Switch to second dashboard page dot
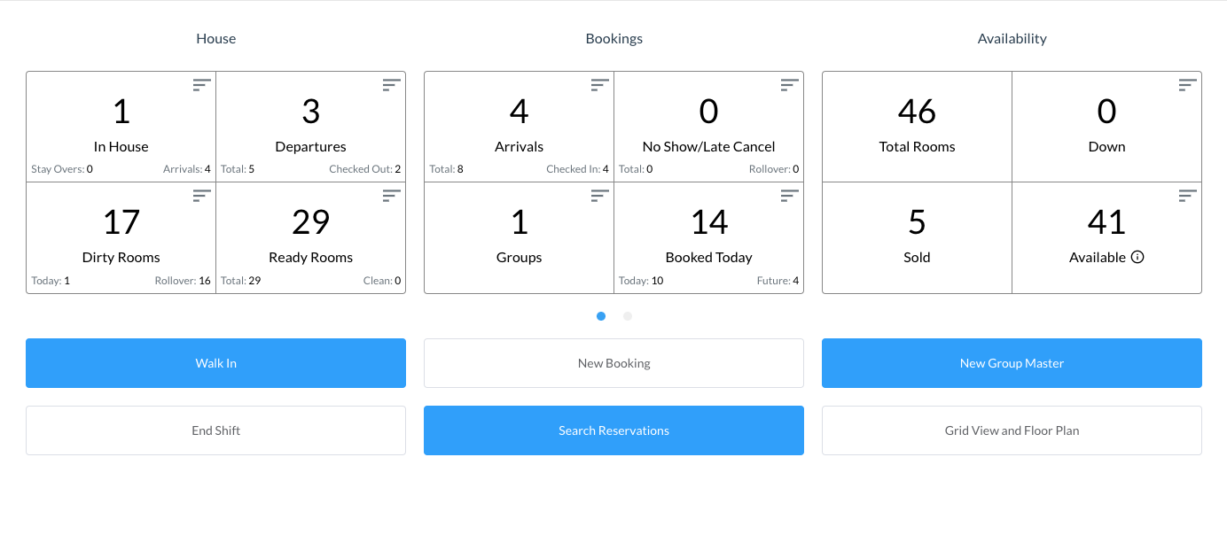Image resolution: width=1227 pixels, height=558 pixels. (628, 316)
